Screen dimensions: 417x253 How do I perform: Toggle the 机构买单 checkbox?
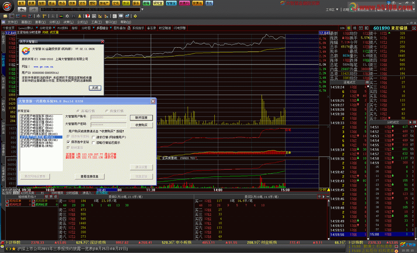point(7,201)
